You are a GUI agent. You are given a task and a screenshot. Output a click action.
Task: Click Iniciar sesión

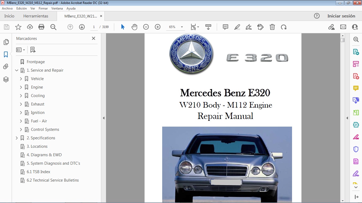(341, 16)
